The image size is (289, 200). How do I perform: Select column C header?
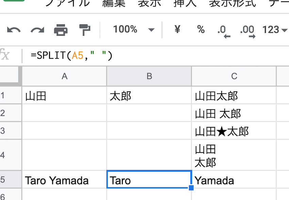234,76
